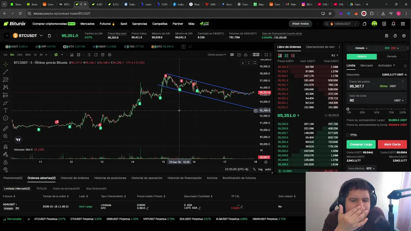Click the cost percentage slider handle
411x231 pixels.
pos(348,109)
